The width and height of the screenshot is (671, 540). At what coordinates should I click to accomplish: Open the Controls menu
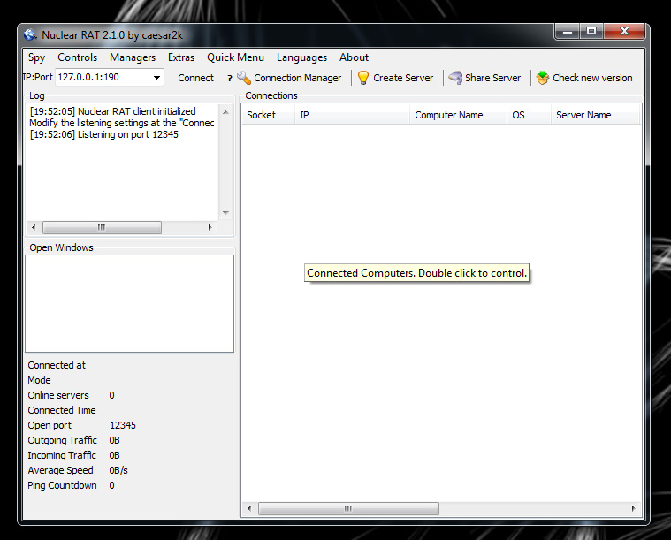(x=78, y=57)
